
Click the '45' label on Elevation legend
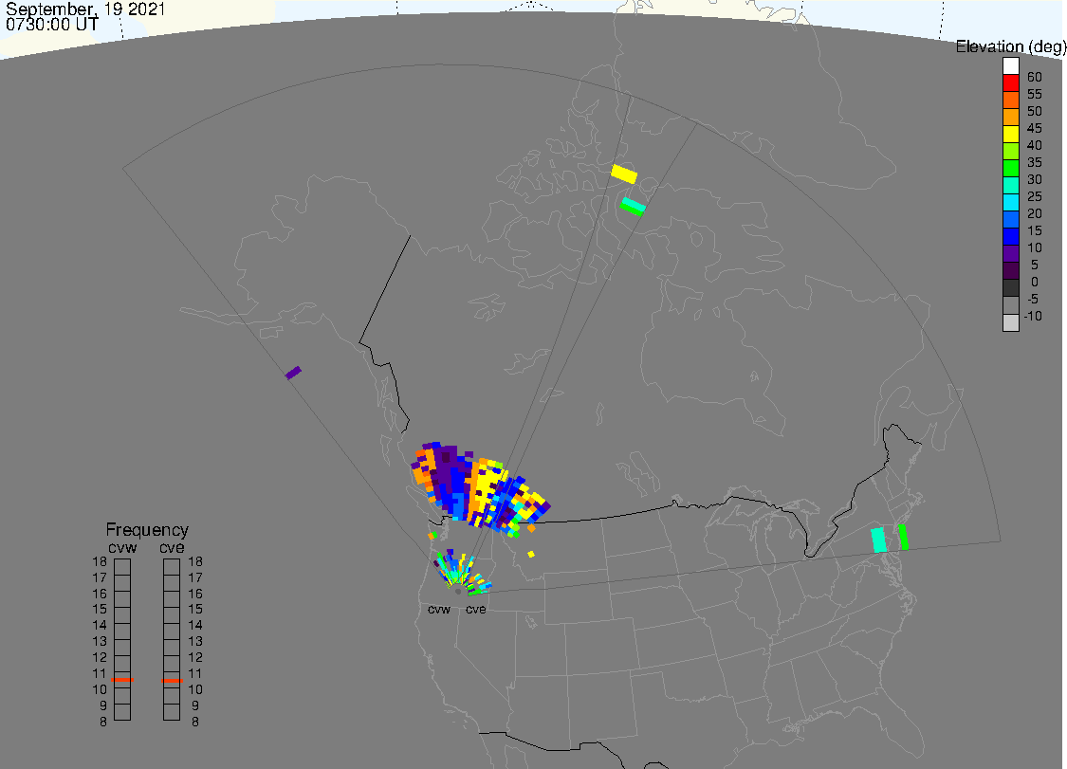tap(1035, 128)
